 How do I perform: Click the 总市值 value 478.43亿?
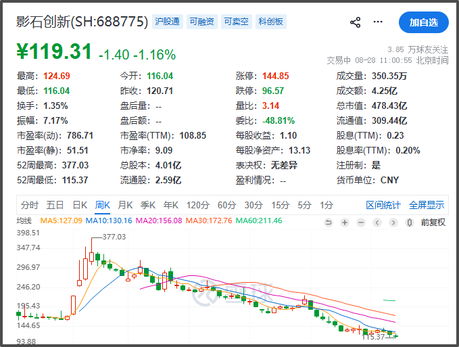(389, 106)
